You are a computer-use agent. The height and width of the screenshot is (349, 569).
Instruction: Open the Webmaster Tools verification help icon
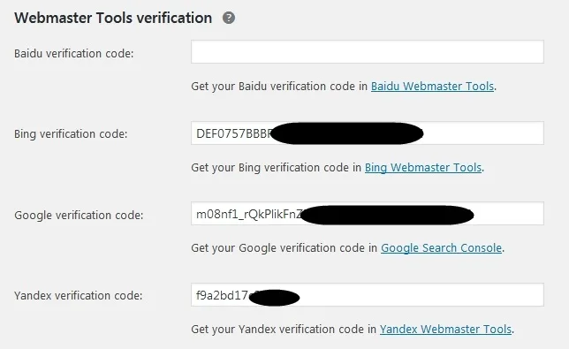[x=229, y=18]
